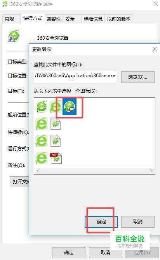Image resolution: width=160 pixels, height=260 pixels.
Task: Open the 兼容性 tab
Action: 54,19
